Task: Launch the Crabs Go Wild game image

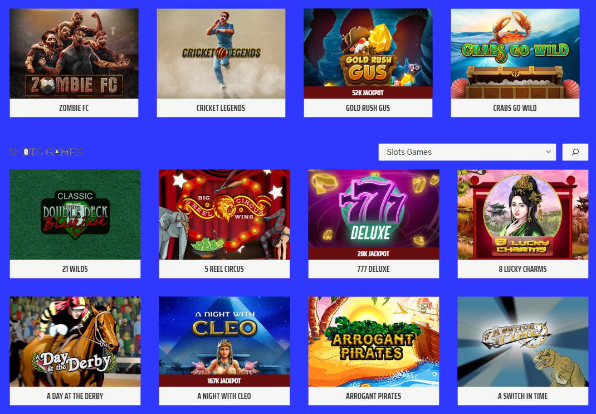Action: 515,53
